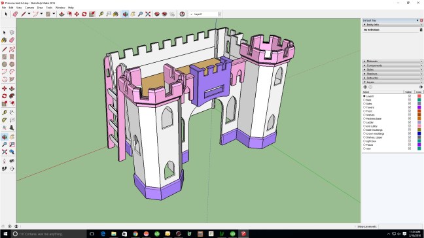Toggle visibility of the Back layer

[x=410, y=100]
